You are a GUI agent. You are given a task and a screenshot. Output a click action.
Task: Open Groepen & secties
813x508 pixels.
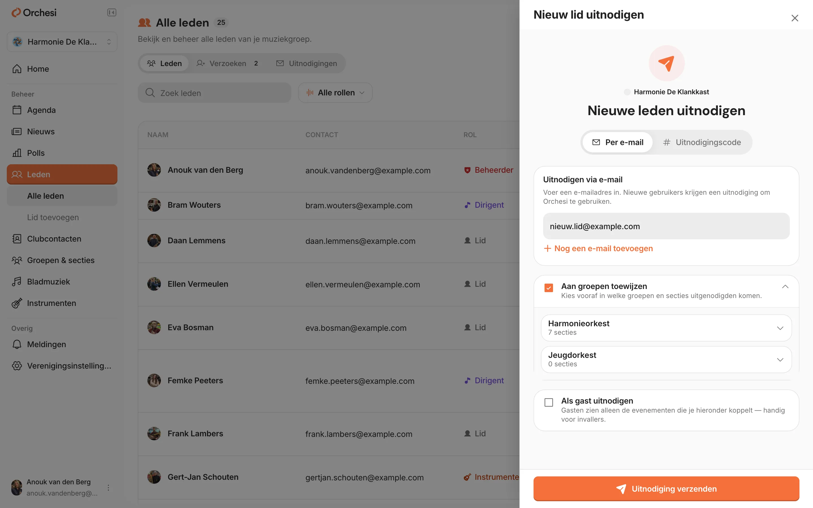pos(62,260)
